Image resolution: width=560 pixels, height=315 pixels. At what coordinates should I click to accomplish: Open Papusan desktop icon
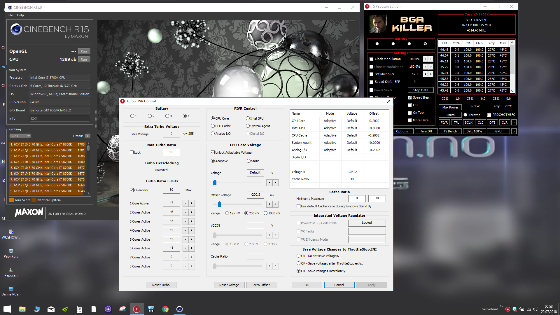click(x=11, y=272)
